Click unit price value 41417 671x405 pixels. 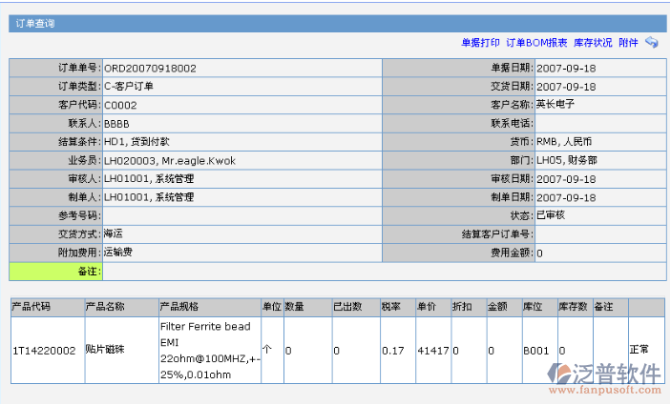[x=432, y=351]
